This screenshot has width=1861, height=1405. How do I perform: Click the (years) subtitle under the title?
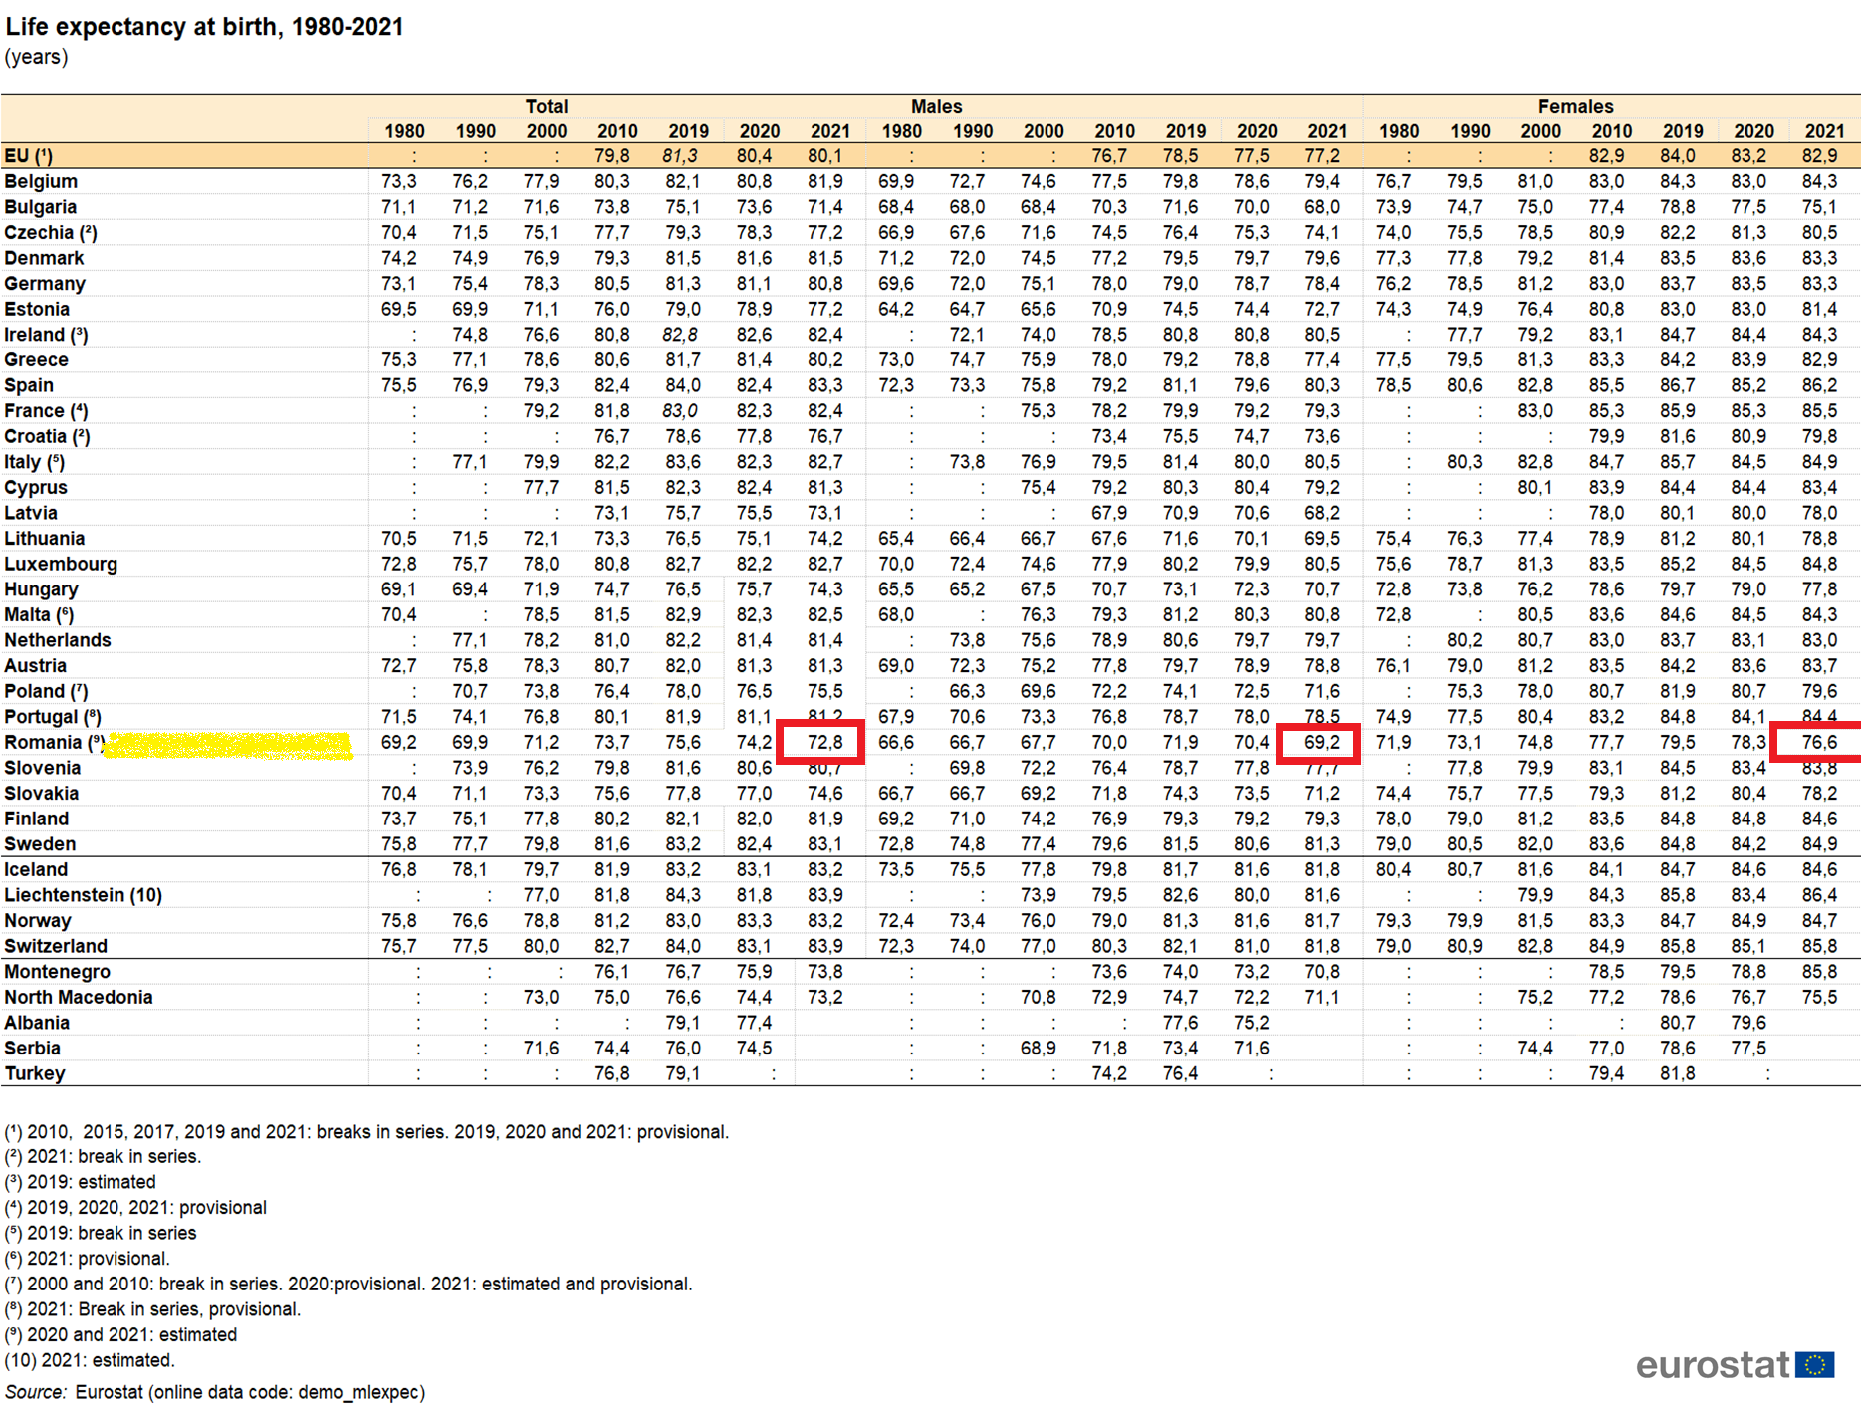pos(37,57)
